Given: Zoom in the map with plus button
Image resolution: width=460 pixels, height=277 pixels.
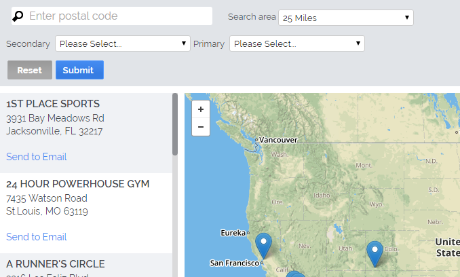Looking at the screenshot, I should click(201, 109).
